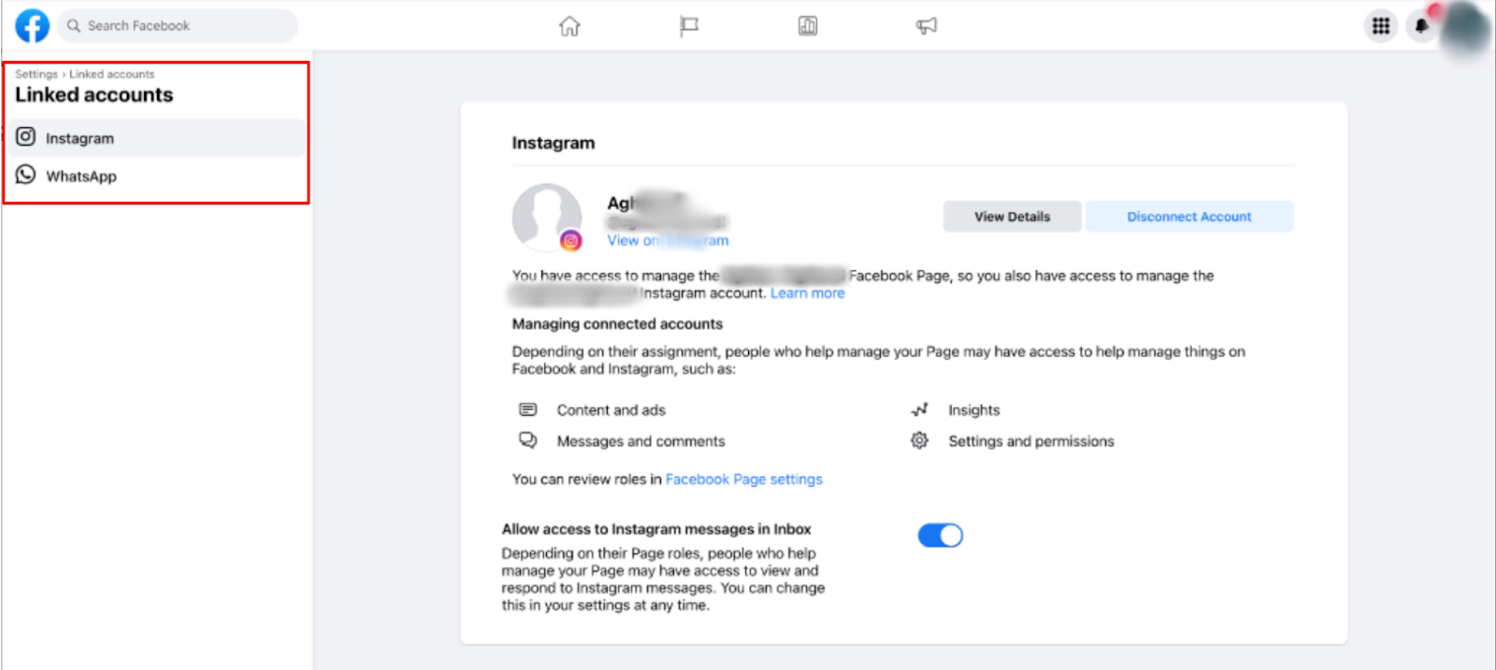
Task: Open the notifications bell icon
Action: point(1421,26)
